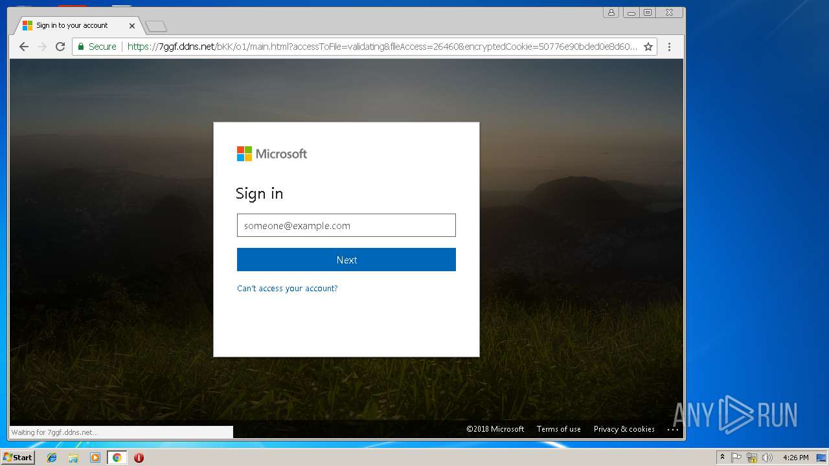Open Windows Media Player from the taskbar
Screen dimensions: 829x466
95,458
